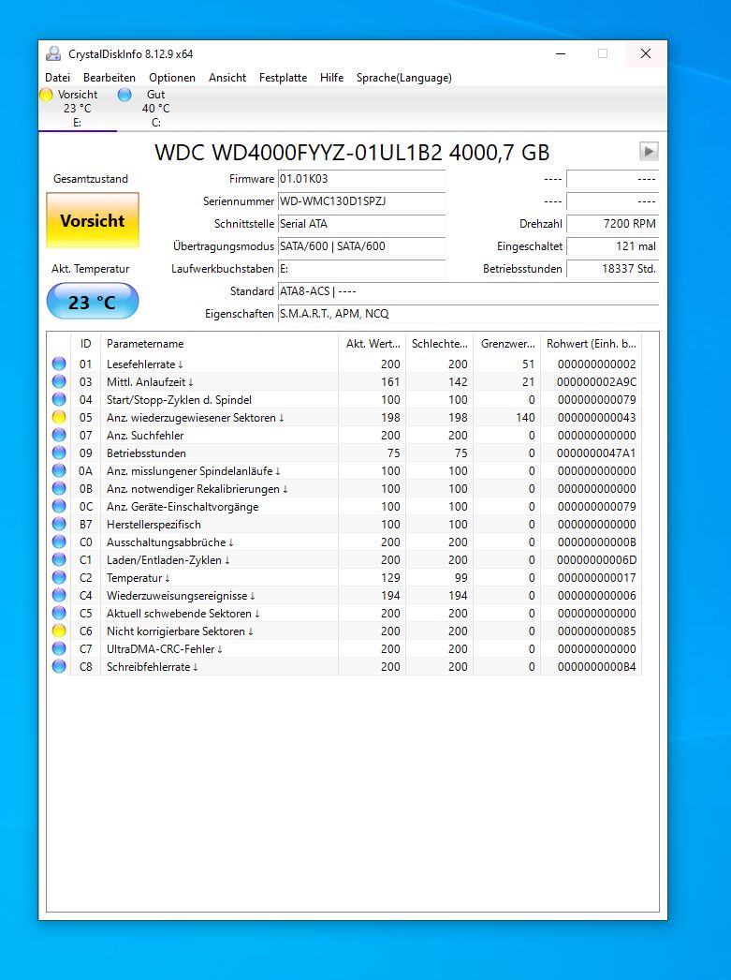This screenshot has width=731, height=980.
Task: Select the Lesefehlerrate parameter name
Action: [145, 364]
